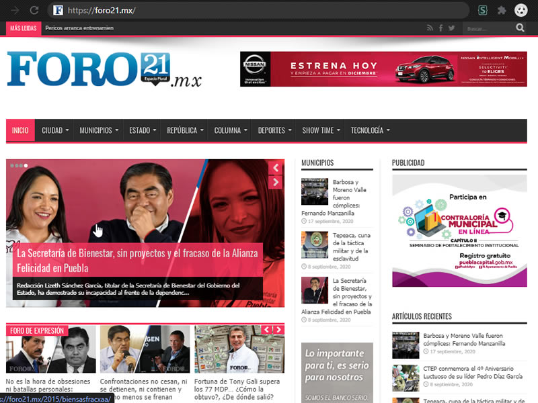This screenshot has width=538, height=403.
Task: Click the Confrontaciones article image
Action: coord(145,349)
